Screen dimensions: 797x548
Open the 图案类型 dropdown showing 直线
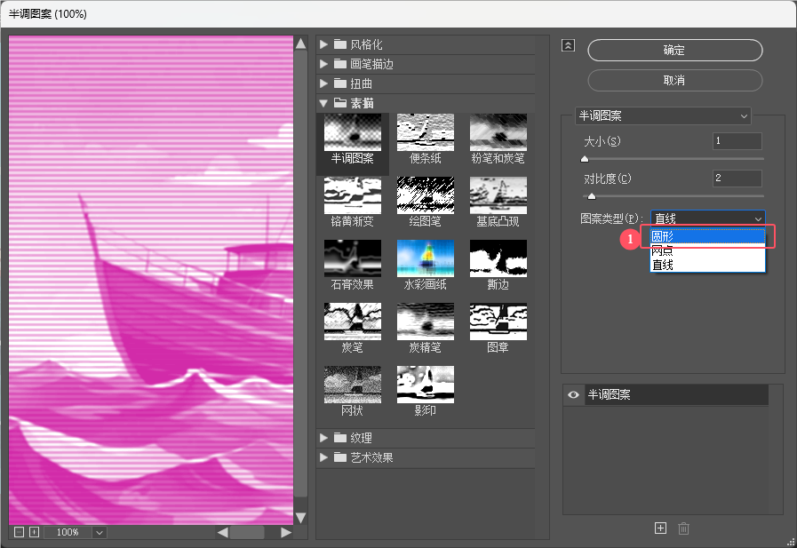[x=707, y=218]
